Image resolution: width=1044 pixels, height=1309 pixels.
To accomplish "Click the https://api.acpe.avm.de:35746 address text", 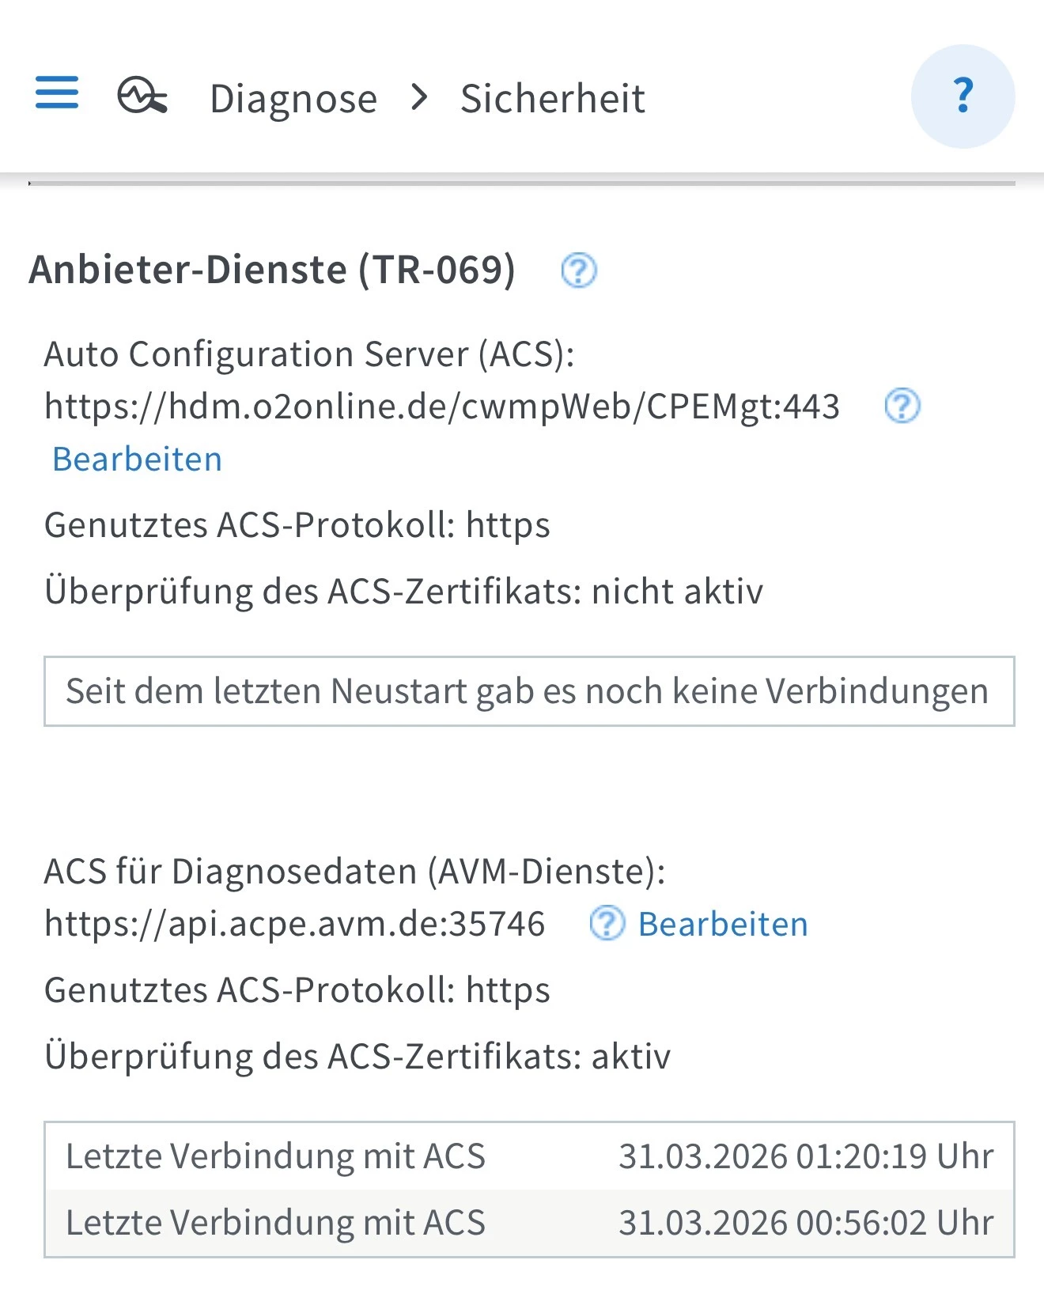I will [294, 924].
